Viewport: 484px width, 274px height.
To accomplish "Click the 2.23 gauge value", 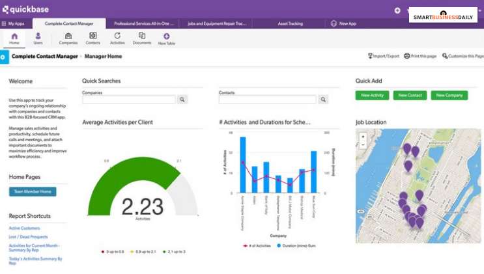I will (x=143, y=206).
